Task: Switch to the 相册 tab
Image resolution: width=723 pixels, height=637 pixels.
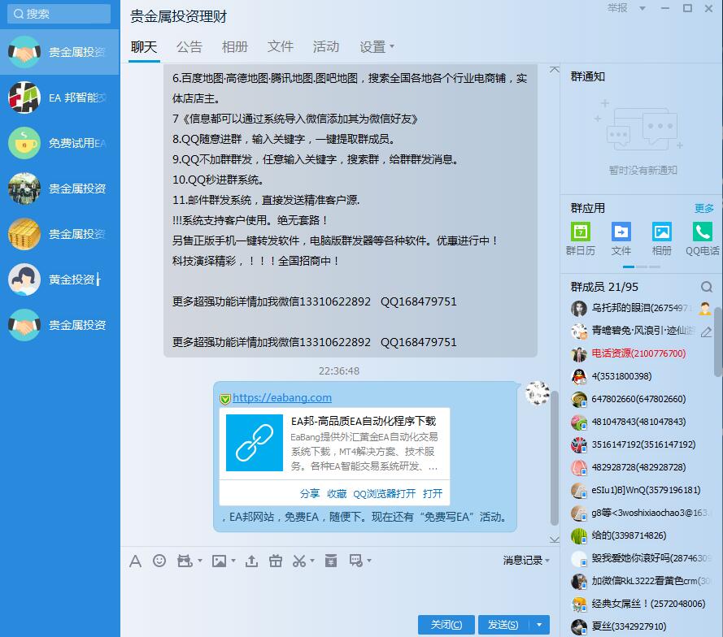Action: coord(235,47)
